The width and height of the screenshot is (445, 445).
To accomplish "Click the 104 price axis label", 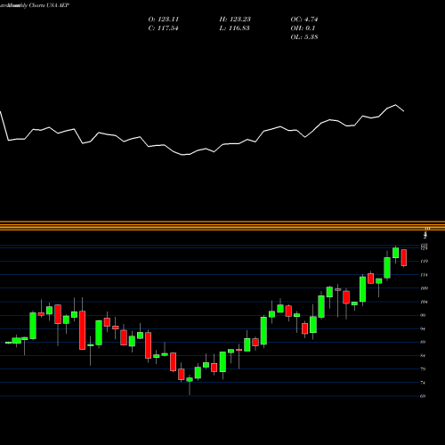I will coord(425,302).
